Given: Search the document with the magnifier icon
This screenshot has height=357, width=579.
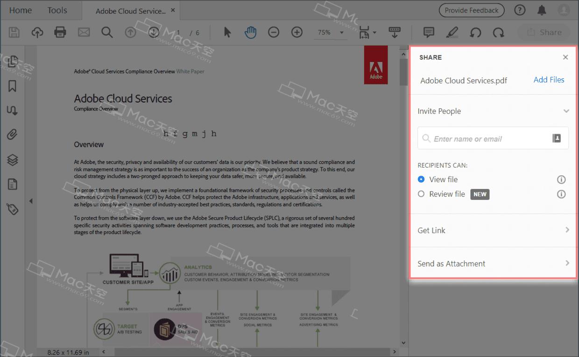Looking at the screenshot, I should click(107, 33).
